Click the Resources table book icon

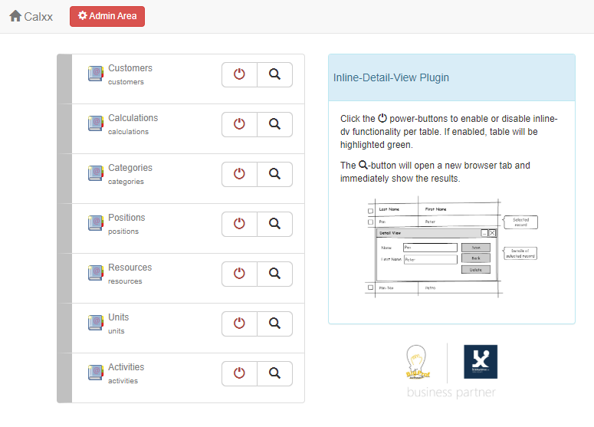[x=96, y=273]
